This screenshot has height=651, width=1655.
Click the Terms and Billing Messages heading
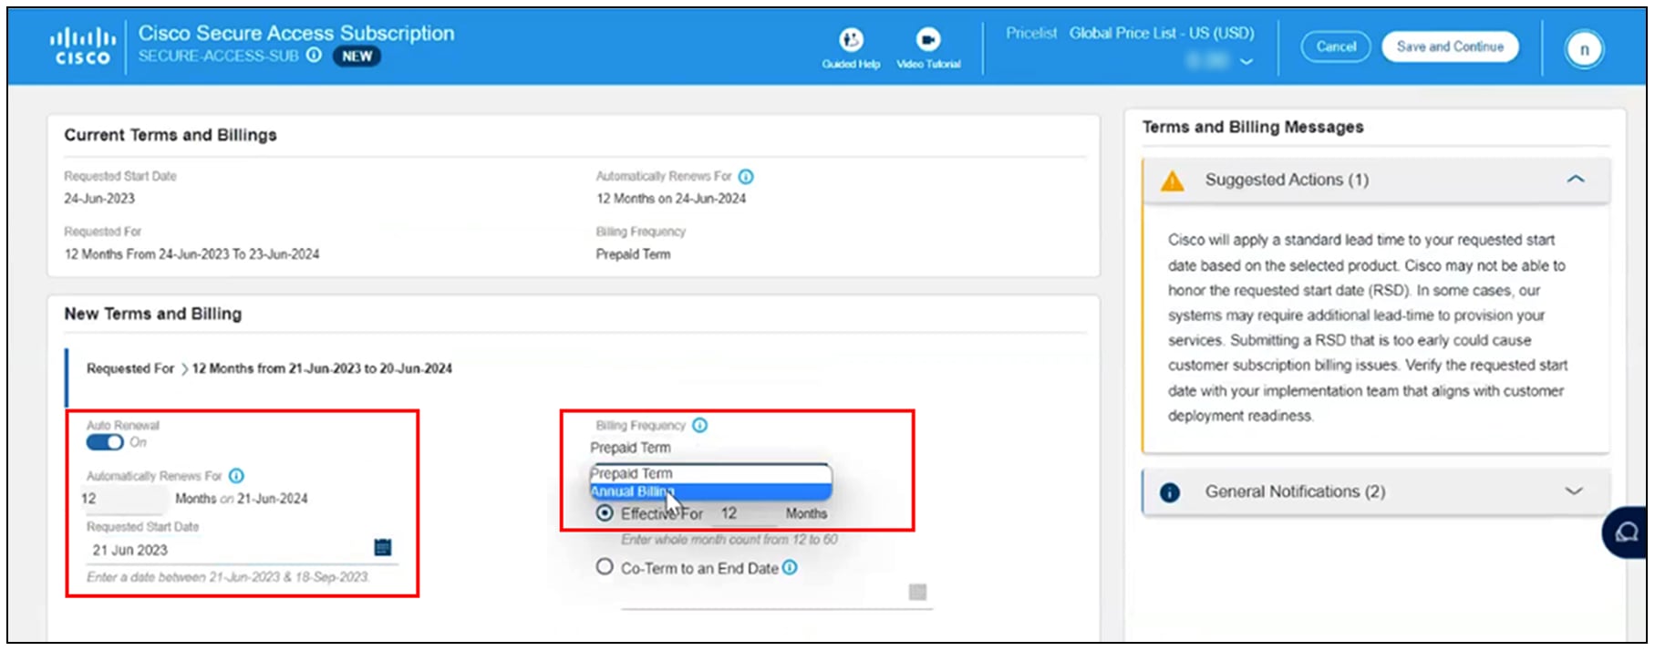[x=1253, y=128]
